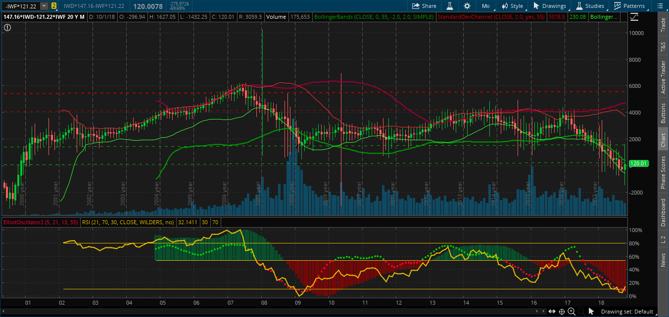Image resolution: width=669 pixels, height=317 pixels.
Task: Click the Share chart icon
Action: [x=424, y=6]
